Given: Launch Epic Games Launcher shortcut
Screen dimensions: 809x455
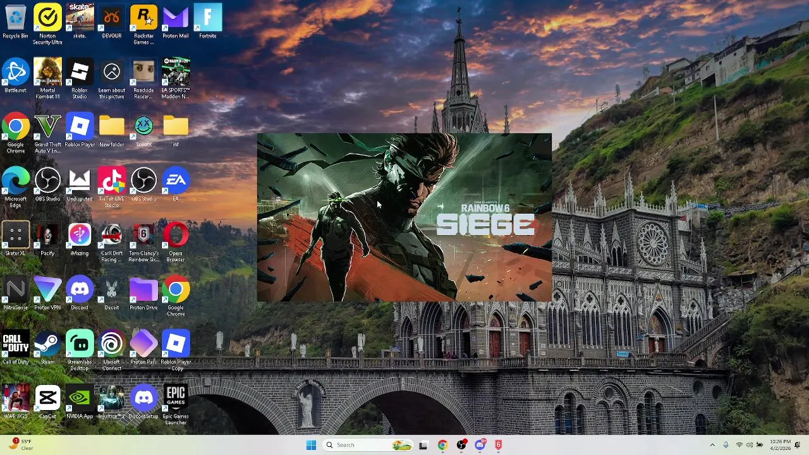Looking at the screenshot, I should 176,405.
